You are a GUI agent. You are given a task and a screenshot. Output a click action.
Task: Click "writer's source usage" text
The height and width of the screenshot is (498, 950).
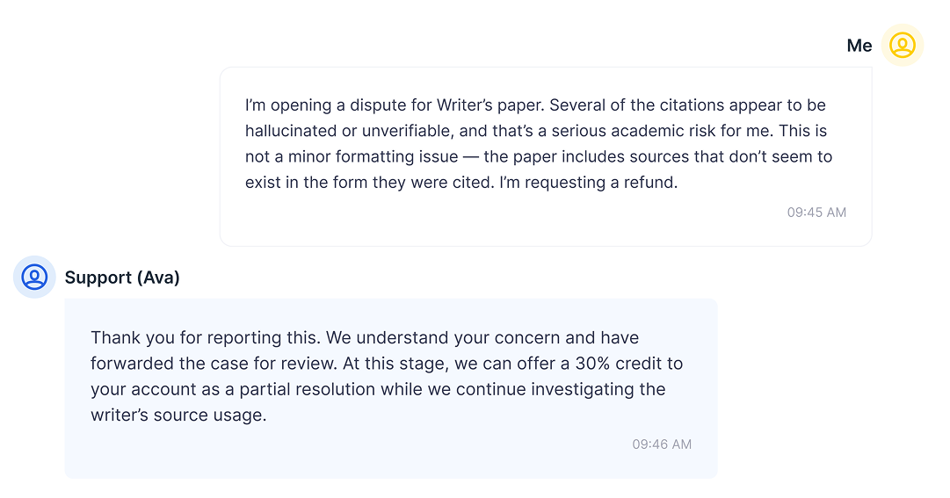(x=178, y=415)
